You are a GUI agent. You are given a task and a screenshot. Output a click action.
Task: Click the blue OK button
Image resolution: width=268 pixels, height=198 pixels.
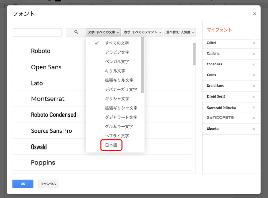[x=23, y=184]
